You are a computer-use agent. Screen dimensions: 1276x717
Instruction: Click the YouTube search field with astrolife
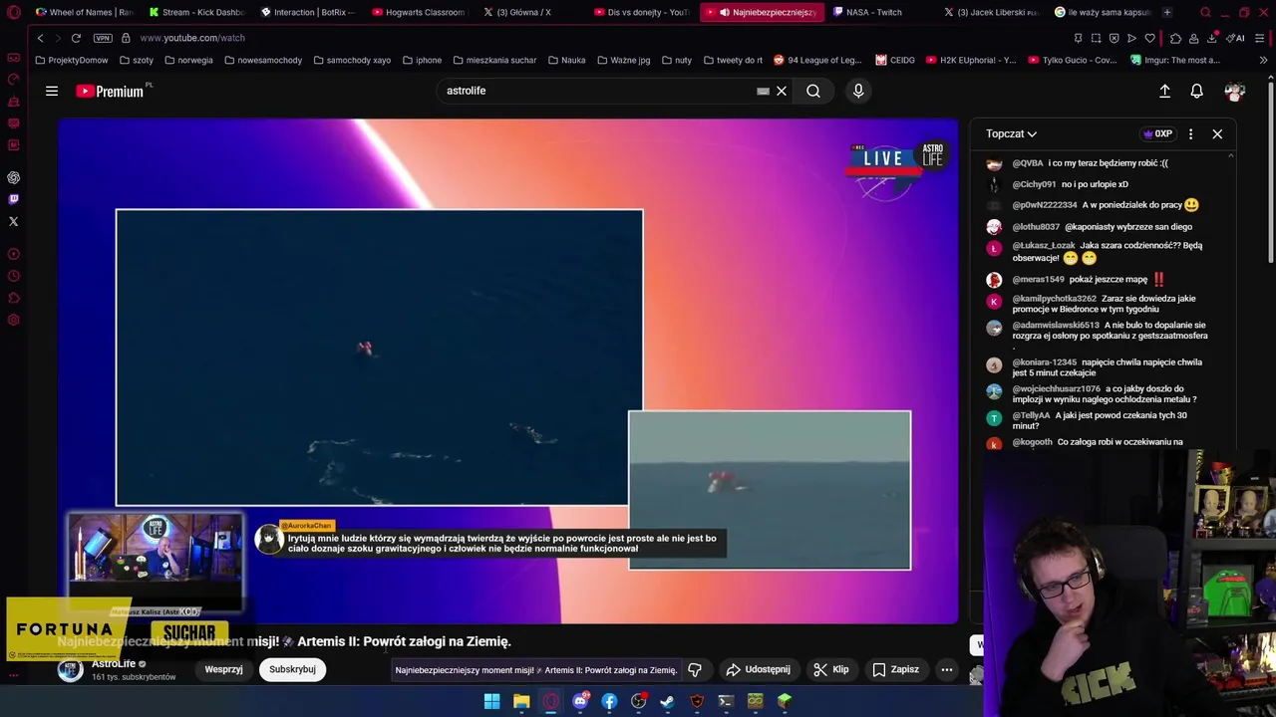pyautogui.click(x=598, y=91)
